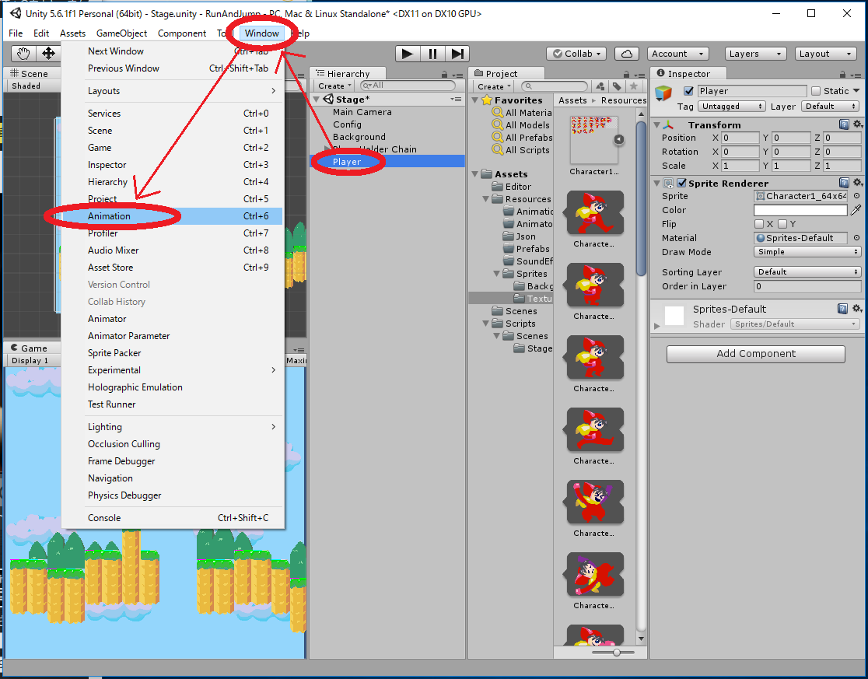Select the Prefabs folder
868x679 pixels.
533,249
